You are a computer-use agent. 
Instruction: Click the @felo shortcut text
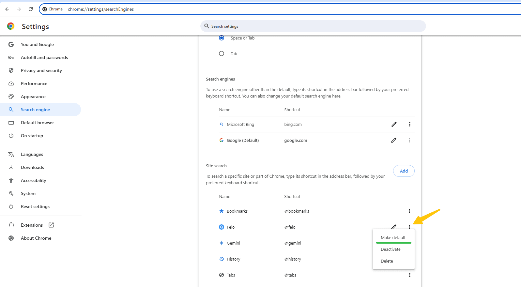[290, 227]
